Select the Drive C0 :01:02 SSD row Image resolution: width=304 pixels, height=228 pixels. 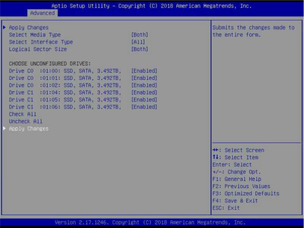[x=65, y=85]
